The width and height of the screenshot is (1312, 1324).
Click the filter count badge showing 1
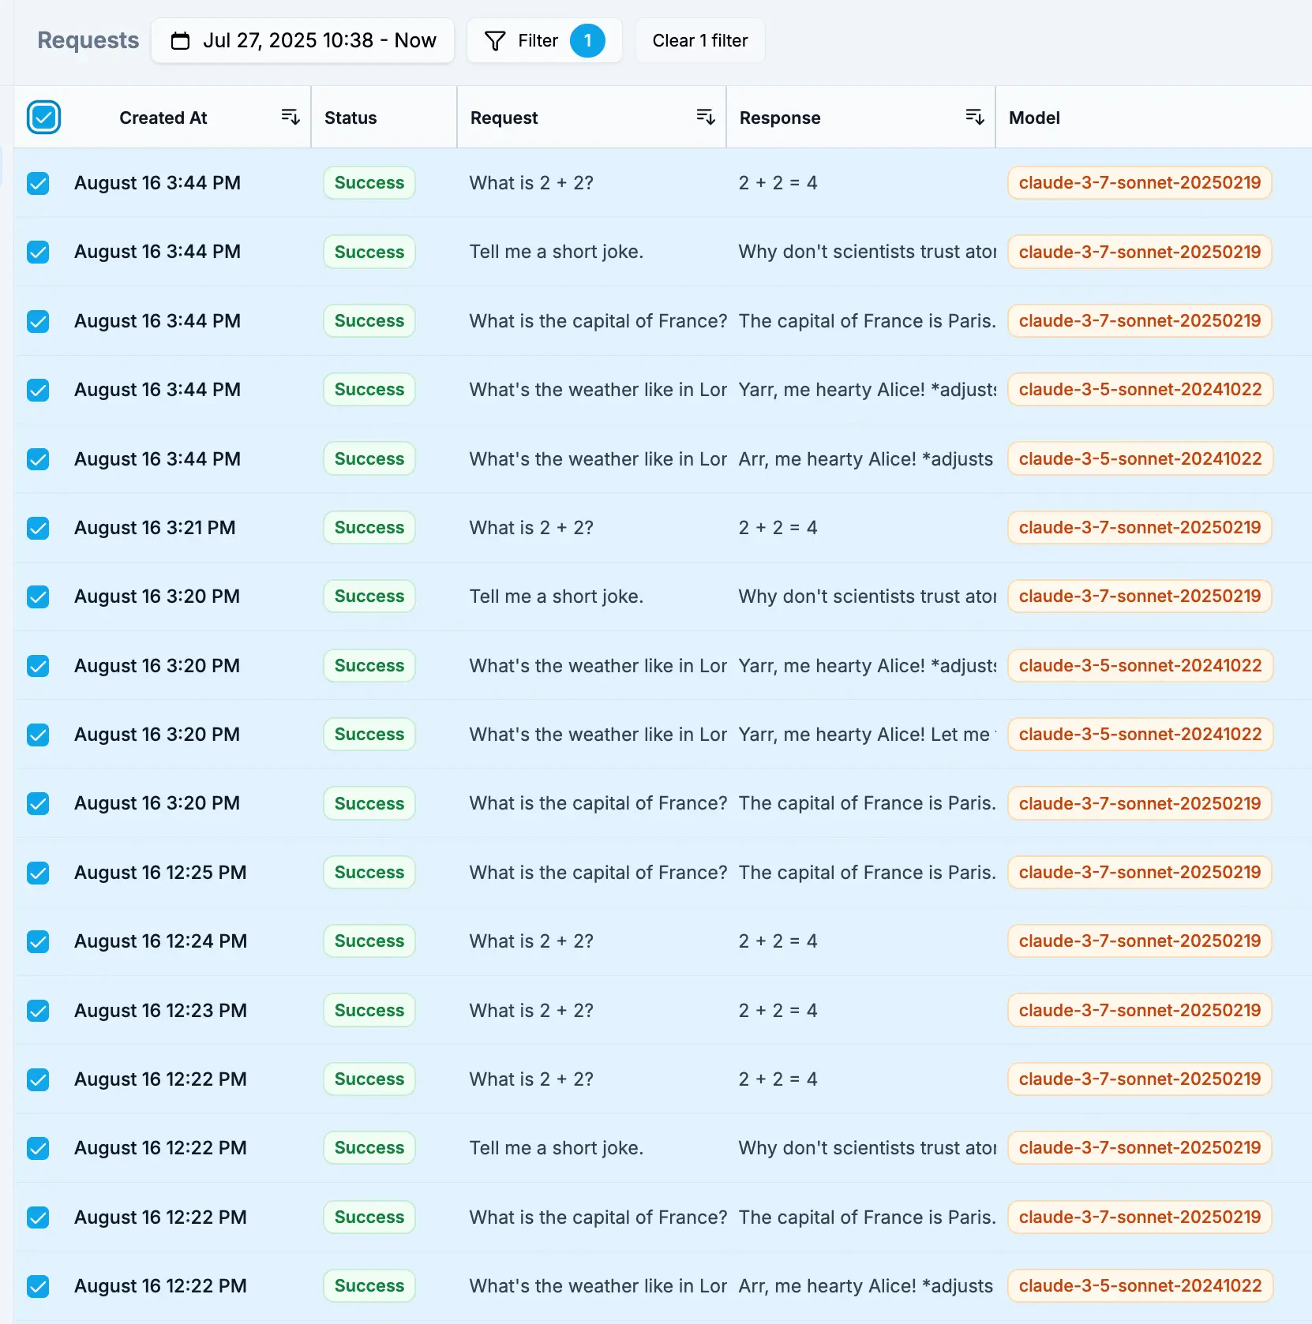(588, 40)
